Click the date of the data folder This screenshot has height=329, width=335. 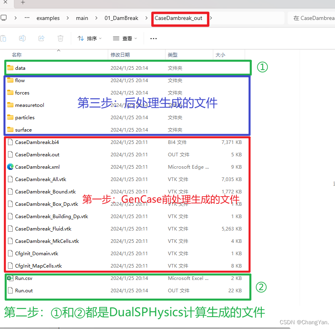pyautogui.click(x=129, y=68)
